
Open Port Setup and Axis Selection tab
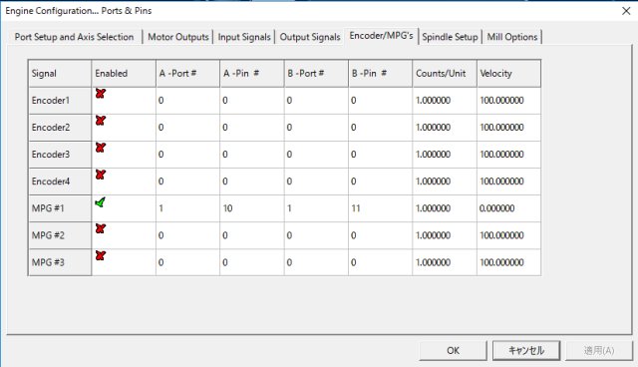click(x=74, y=37)
